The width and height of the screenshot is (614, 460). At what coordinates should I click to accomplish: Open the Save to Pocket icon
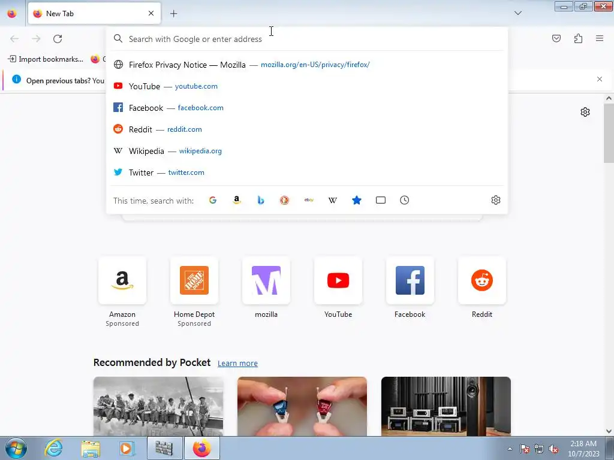pos(556,38)
